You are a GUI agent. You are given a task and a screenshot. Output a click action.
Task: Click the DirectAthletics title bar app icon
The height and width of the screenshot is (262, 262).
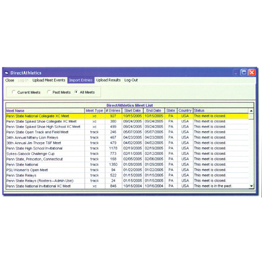point(6,73)
